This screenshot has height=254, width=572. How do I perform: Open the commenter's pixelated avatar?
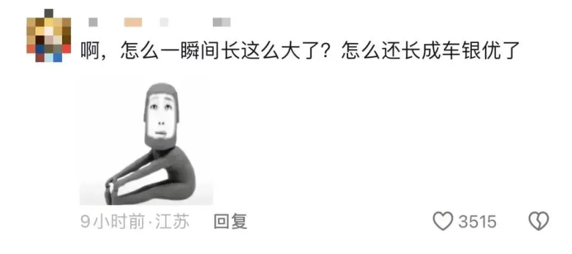click(49, 35)
